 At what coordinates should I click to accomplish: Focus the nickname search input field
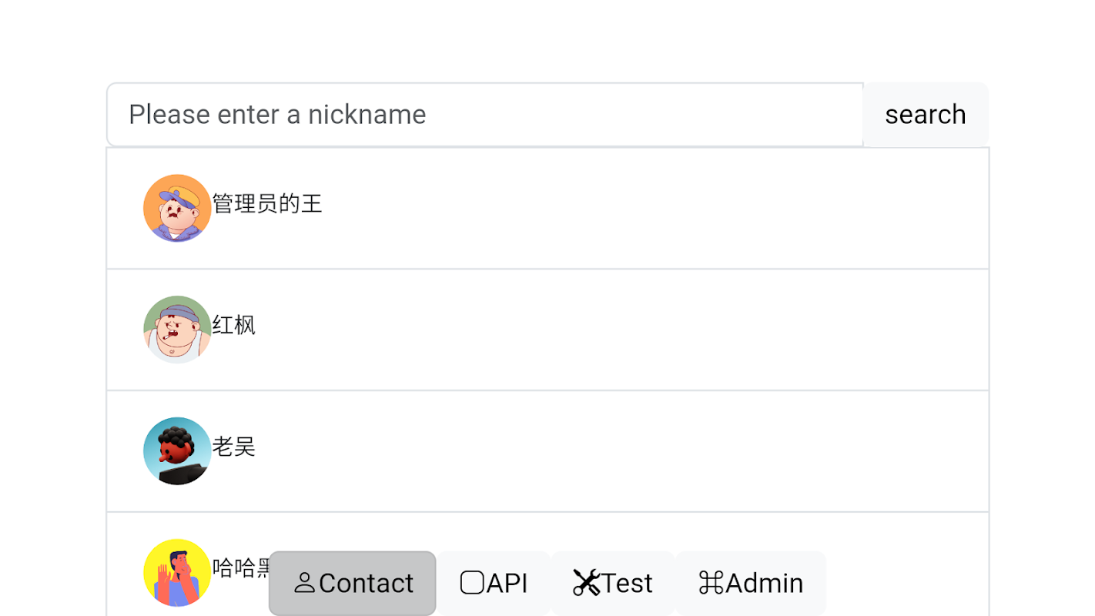pyautogui.click(x=485, y=115)
